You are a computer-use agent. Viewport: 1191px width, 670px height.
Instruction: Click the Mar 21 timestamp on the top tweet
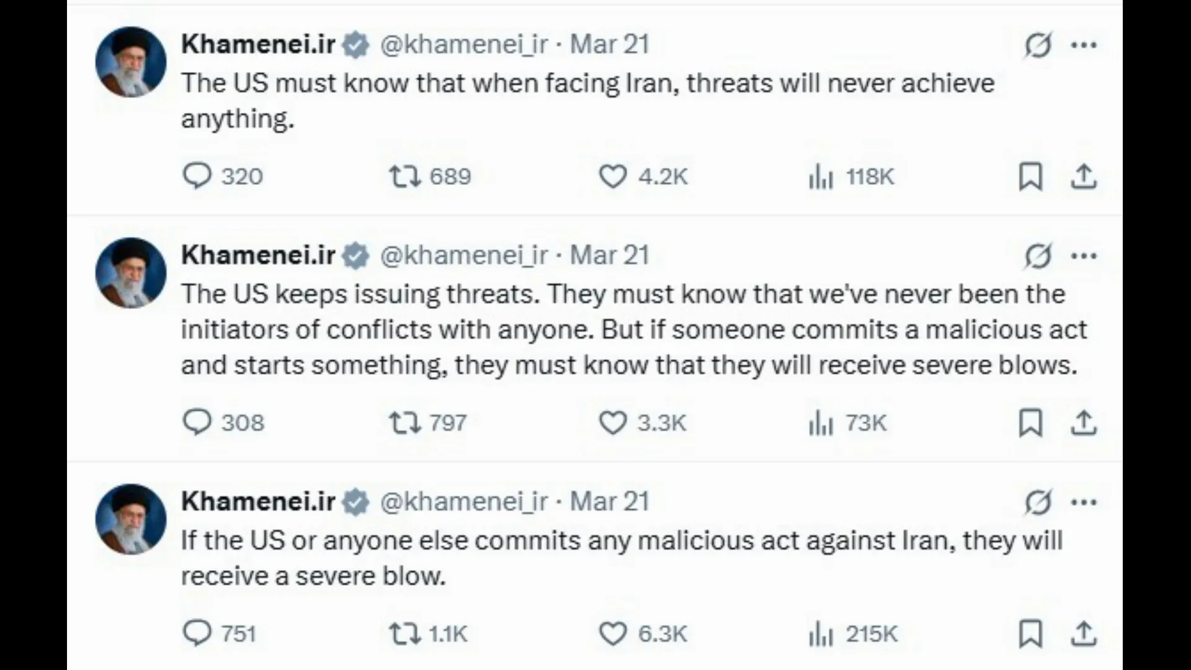point(609,44)
